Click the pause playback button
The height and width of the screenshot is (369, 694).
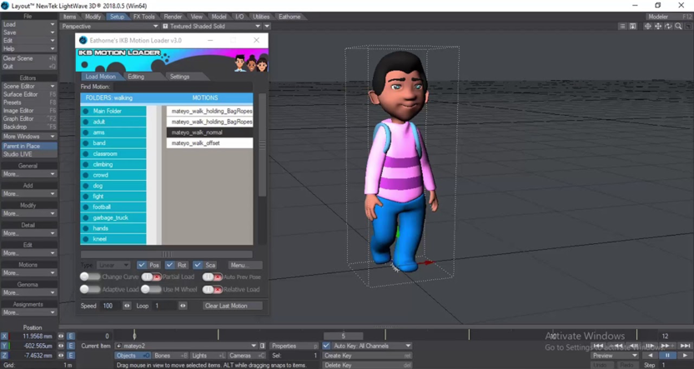(x=667, y=356)
